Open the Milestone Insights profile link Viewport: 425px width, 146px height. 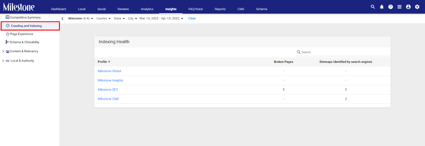pos(110,80)
